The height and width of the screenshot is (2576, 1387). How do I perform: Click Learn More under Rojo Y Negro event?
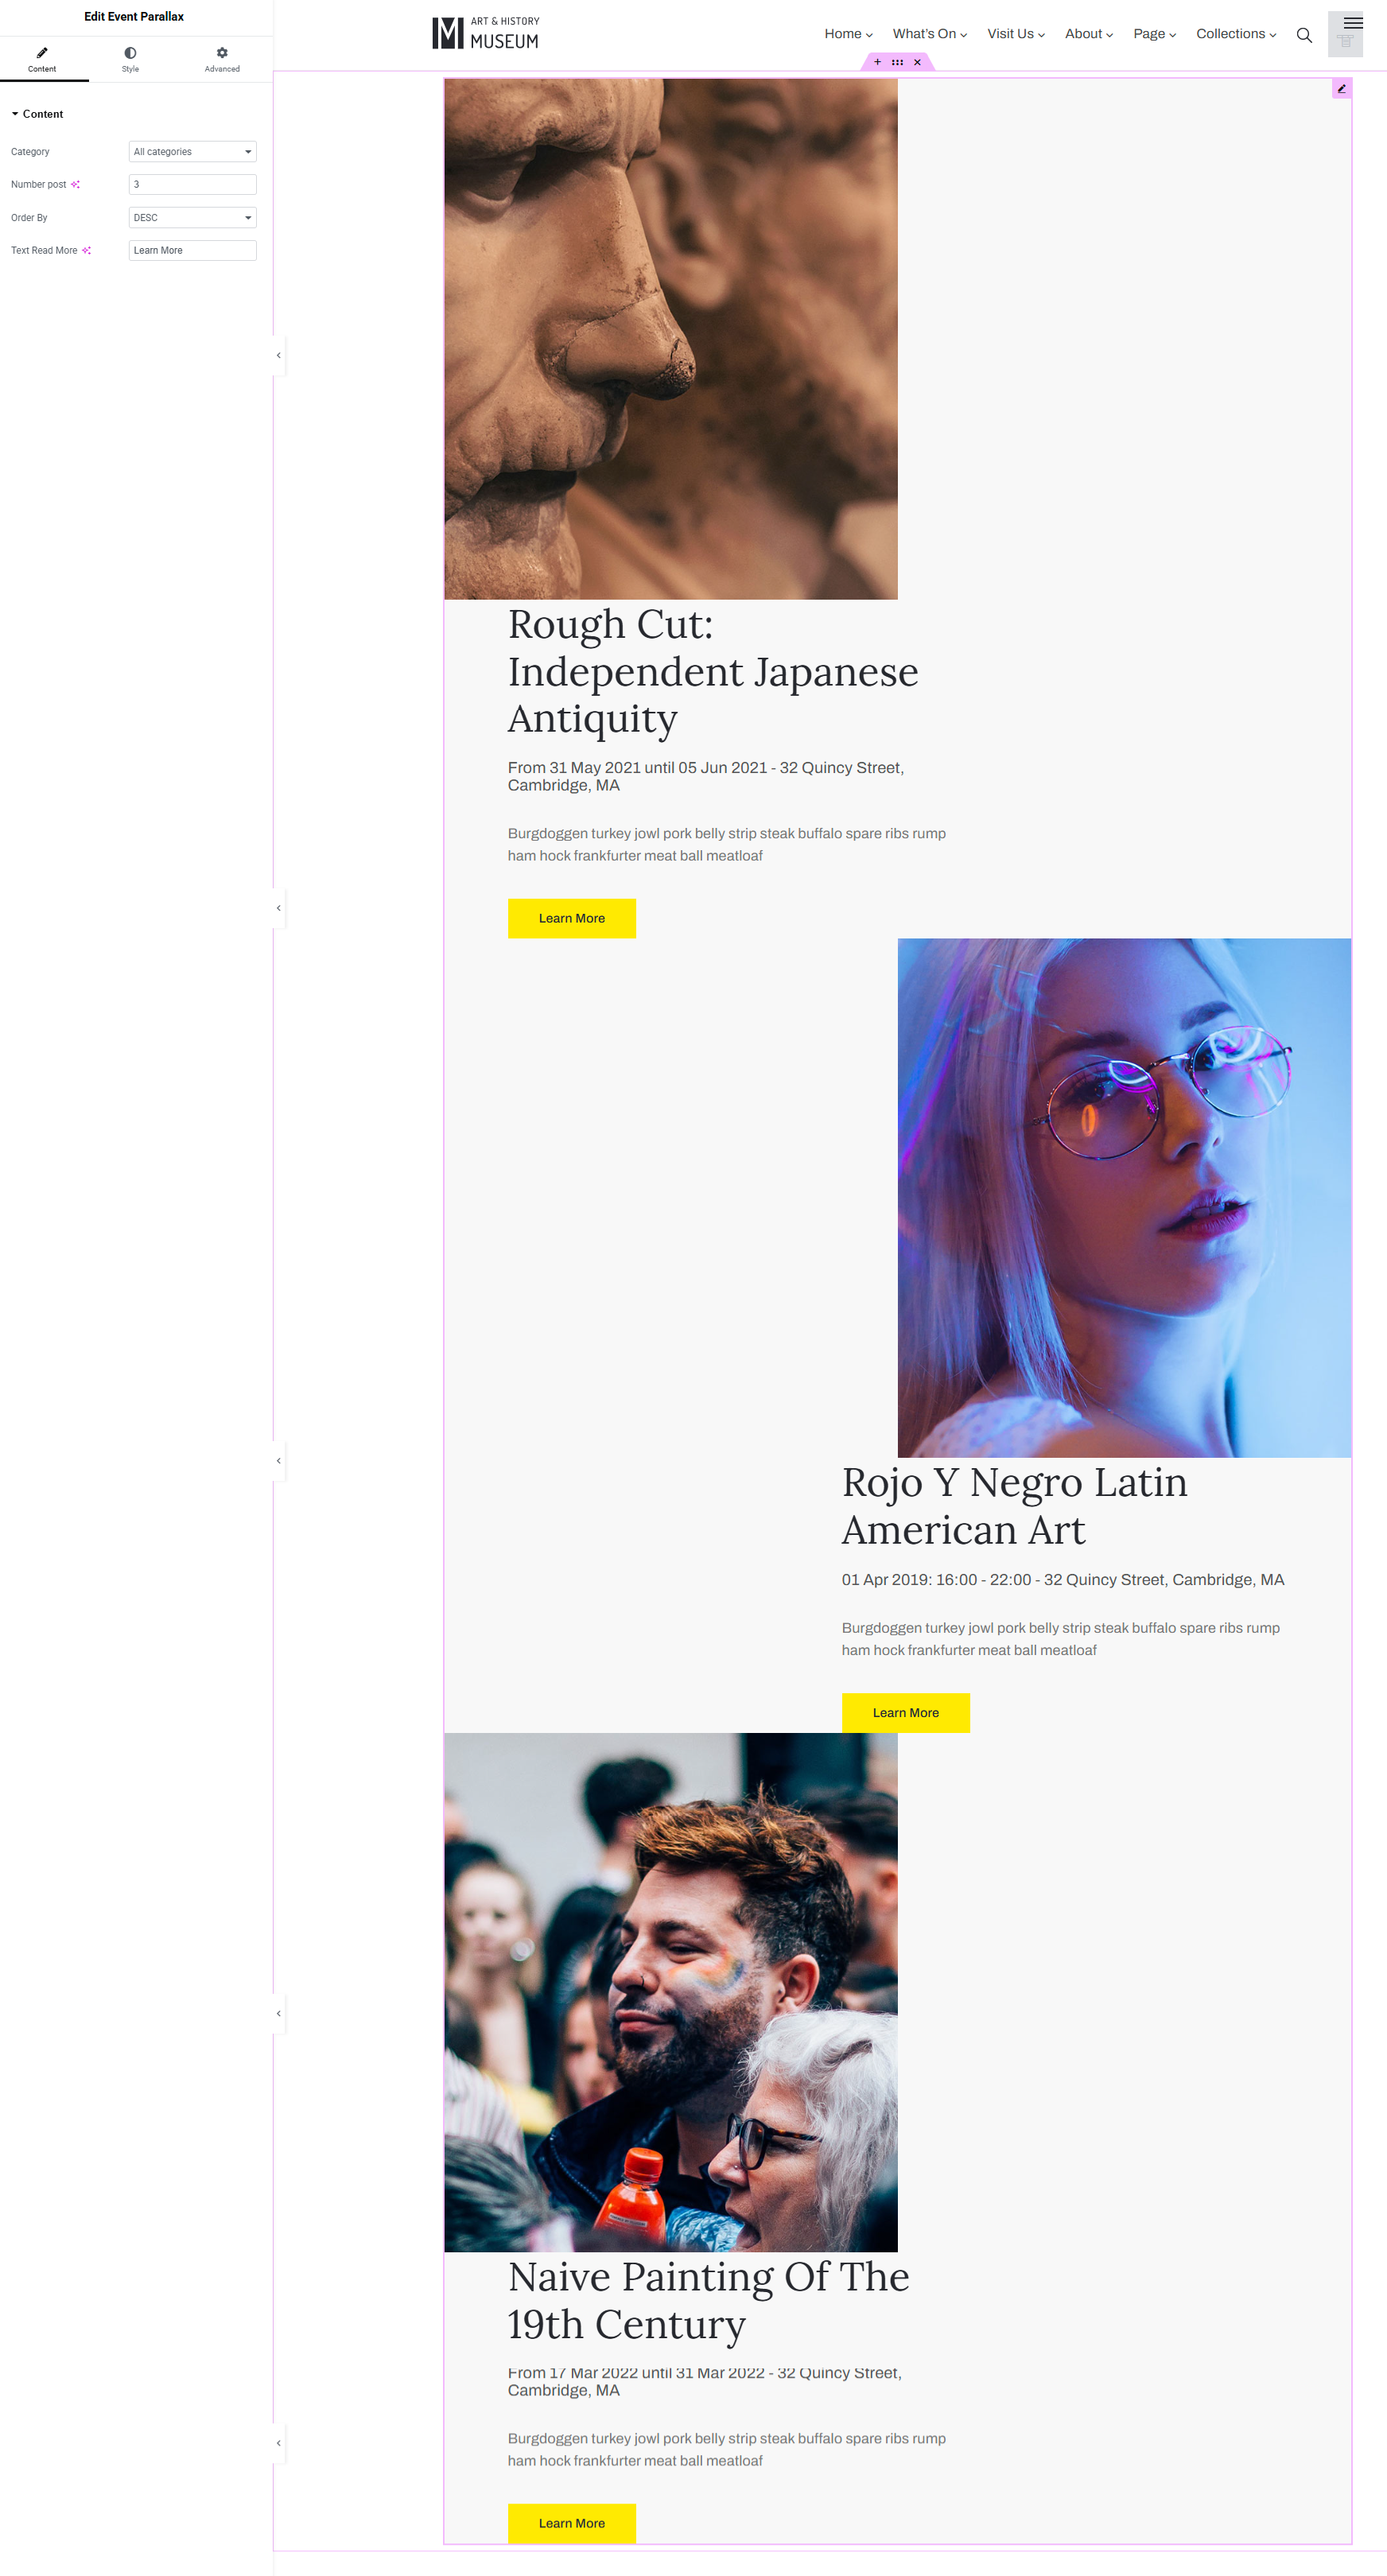pos(906,1712)
